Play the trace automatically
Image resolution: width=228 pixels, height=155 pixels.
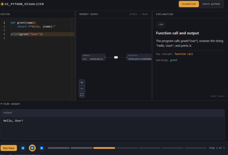point(32,148)
